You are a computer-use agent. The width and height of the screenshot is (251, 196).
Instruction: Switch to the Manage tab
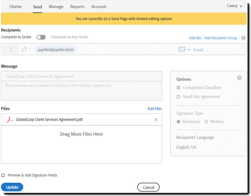[56, 7]
